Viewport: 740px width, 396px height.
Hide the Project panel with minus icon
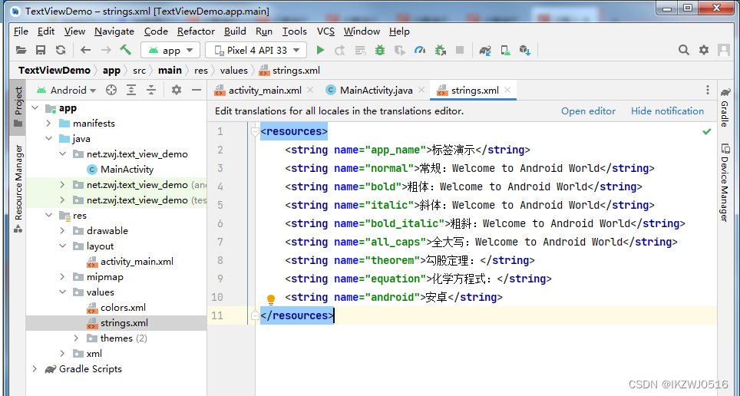(x=197, y=90)
